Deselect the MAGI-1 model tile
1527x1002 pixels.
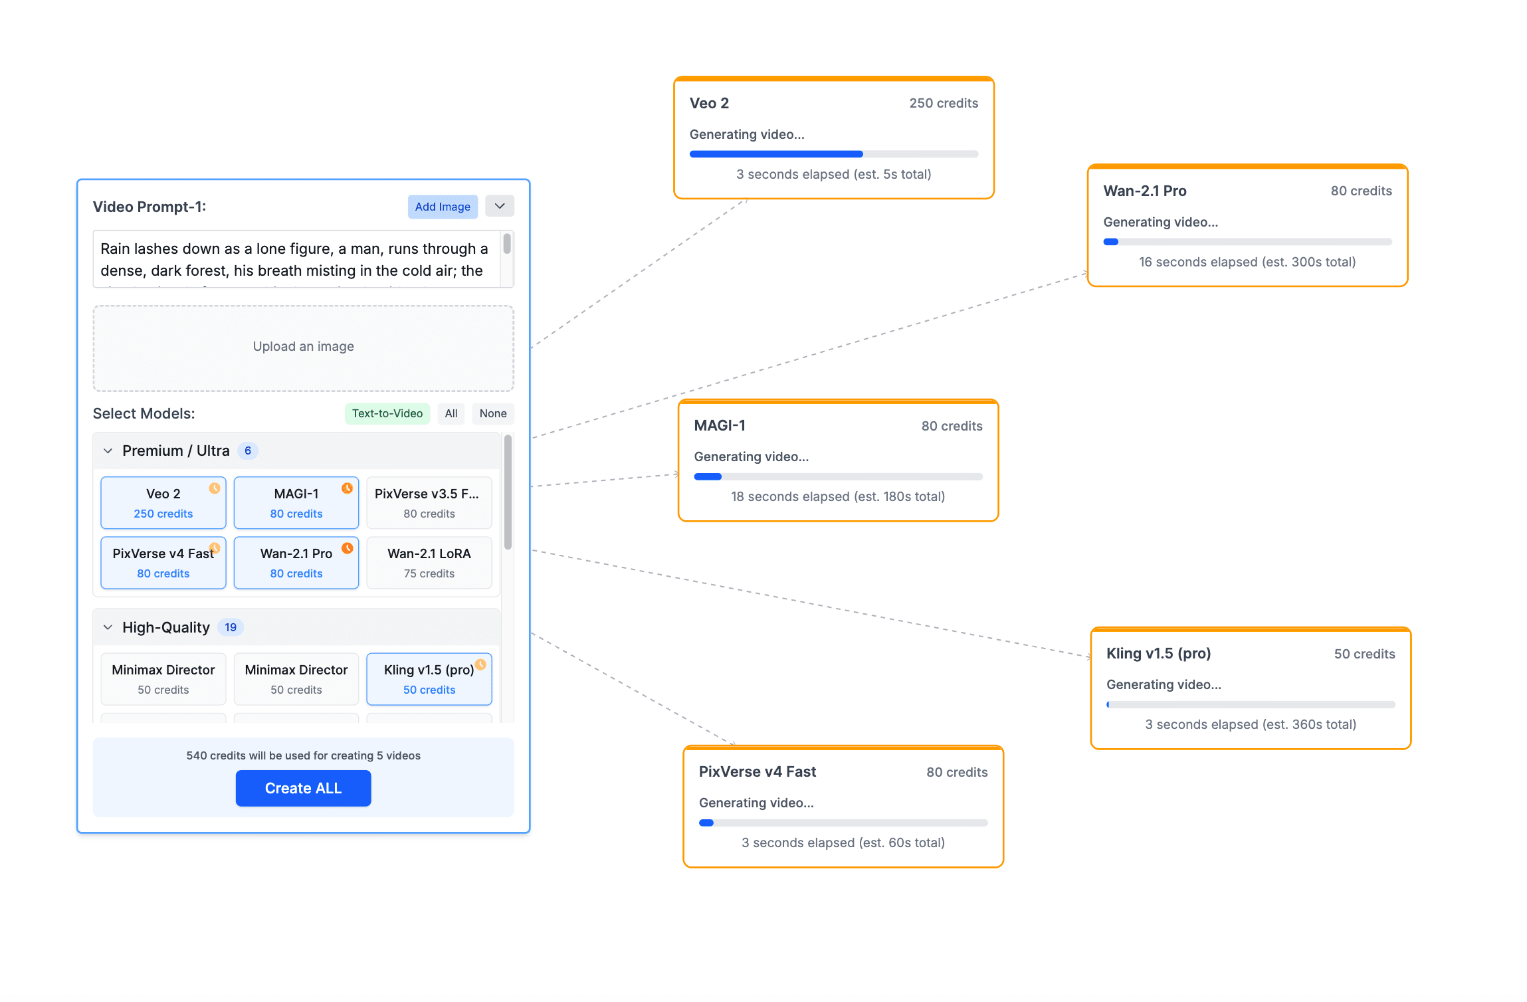[x=296, y=503]
